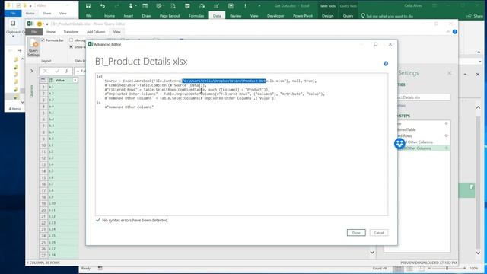Toggle the Monospaced checkbox
487x274 pixels.
[71, 40]
